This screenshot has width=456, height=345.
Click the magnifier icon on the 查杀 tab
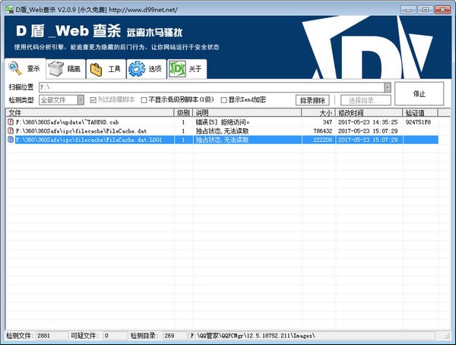(x=14, y=68)
